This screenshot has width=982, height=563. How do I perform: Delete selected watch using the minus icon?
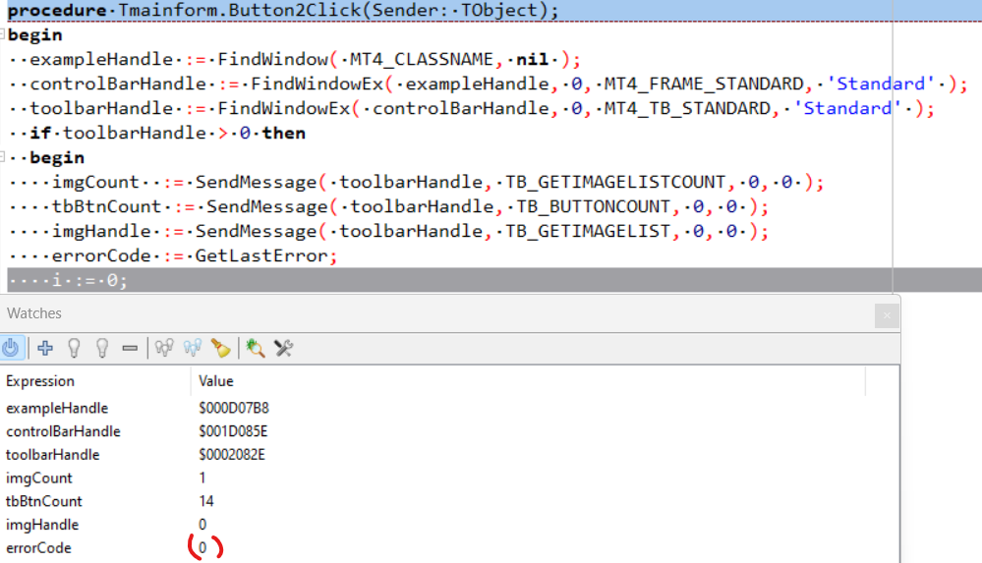130,348
